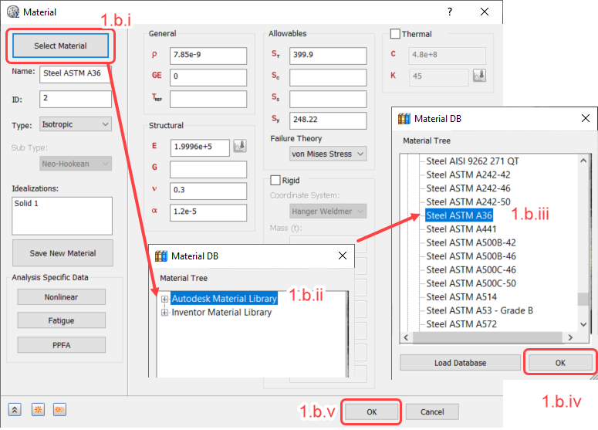Click the material tree scroll down arrow
Viewport: 598px width, 430px height.
point(583,324)
